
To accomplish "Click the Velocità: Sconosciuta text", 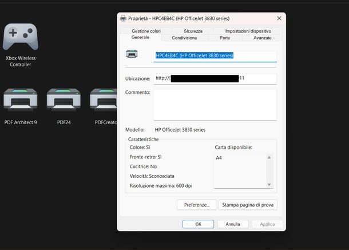I will click(x=152, y=176).
